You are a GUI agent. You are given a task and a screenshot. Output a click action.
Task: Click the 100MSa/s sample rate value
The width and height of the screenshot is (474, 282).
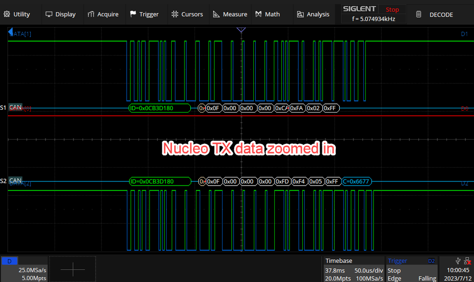point(370,278)
